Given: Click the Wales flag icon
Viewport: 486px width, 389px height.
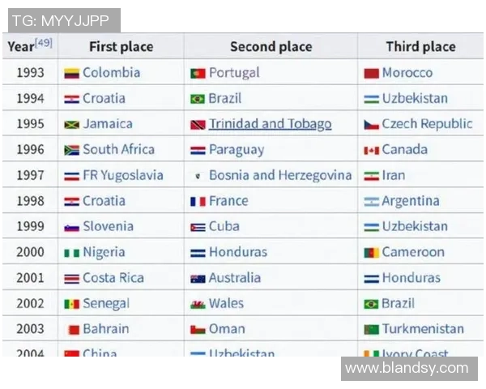Looking at the screenshot, I should click(x=198, y=304).
